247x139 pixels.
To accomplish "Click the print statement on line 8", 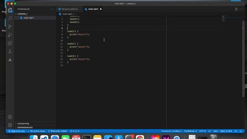I will pos(80,34).
